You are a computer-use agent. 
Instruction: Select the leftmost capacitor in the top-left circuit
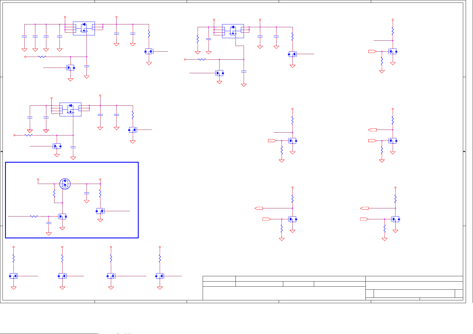coord(24,36)
